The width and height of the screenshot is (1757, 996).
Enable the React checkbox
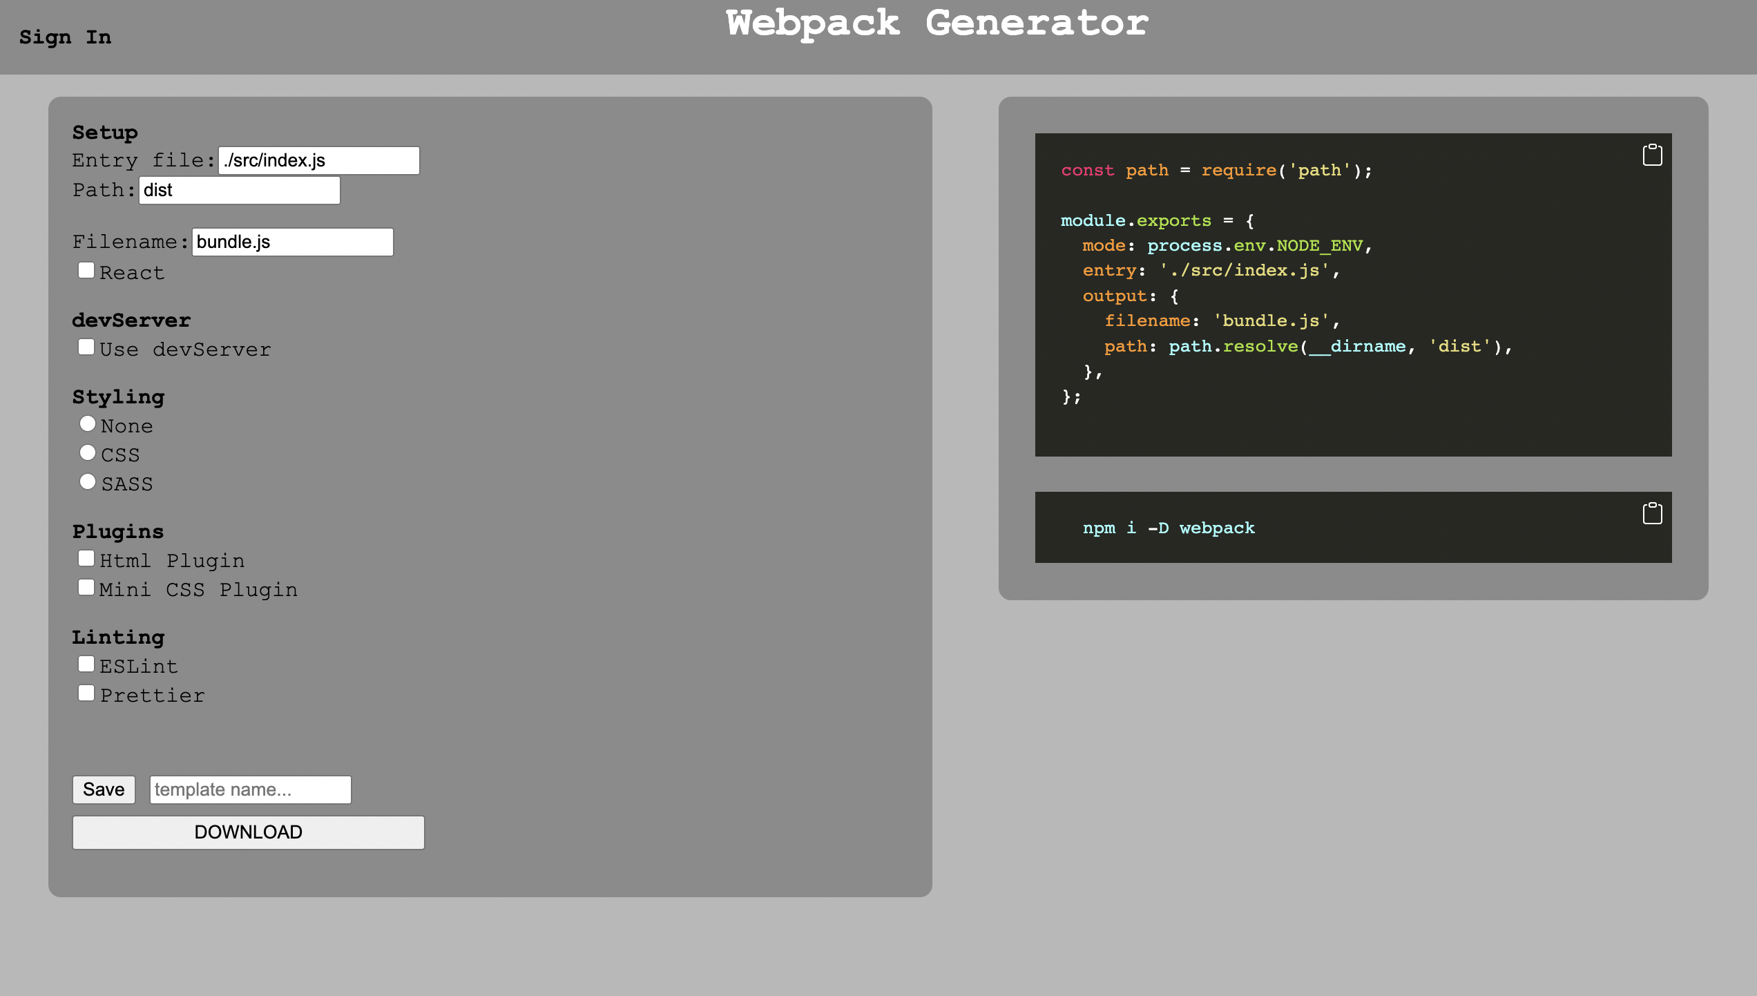pos(86,271)
